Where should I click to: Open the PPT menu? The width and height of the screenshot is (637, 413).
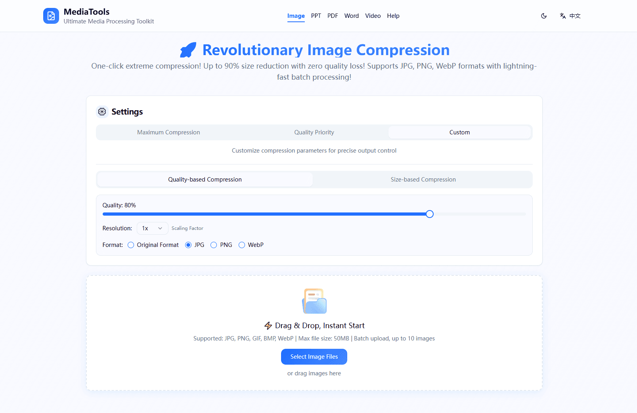coord(316,16)
